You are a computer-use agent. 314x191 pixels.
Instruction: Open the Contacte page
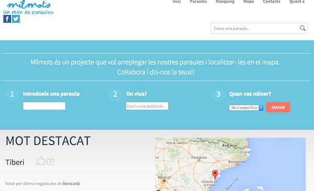pyautogui.click(x=272, y=2)
